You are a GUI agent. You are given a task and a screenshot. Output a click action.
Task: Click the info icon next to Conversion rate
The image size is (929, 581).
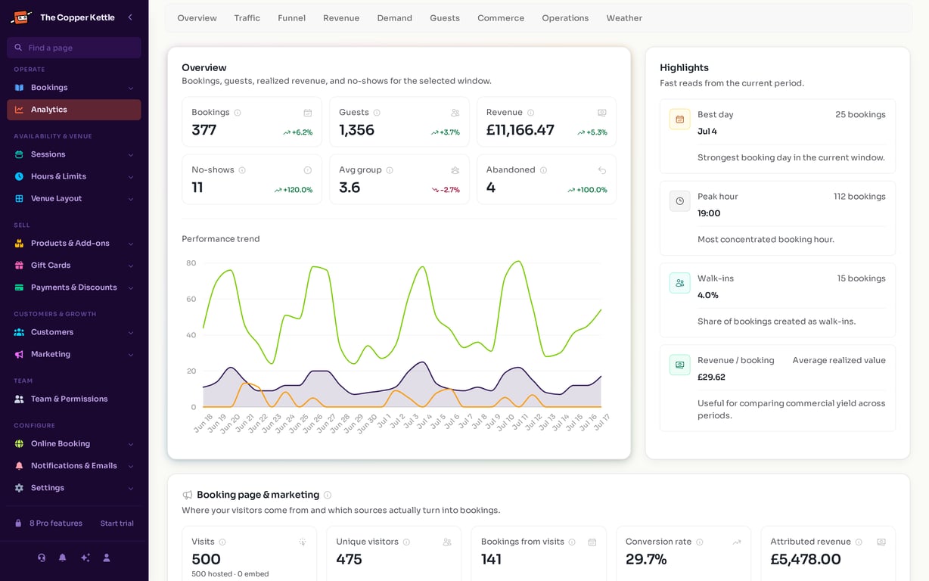tap(700, 542)
